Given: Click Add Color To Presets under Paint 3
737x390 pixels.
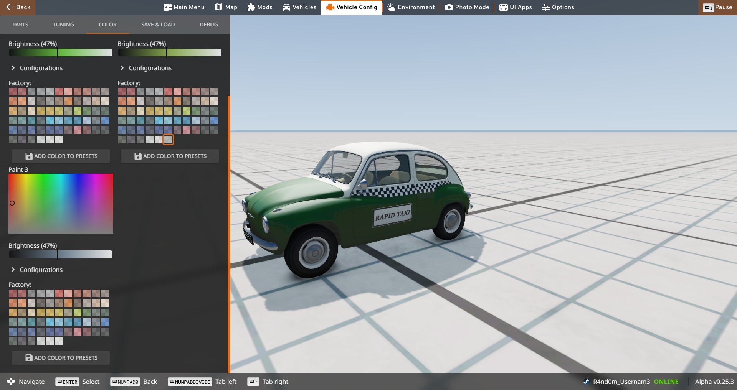Looking at the screenshot, I should click(61, 358).
